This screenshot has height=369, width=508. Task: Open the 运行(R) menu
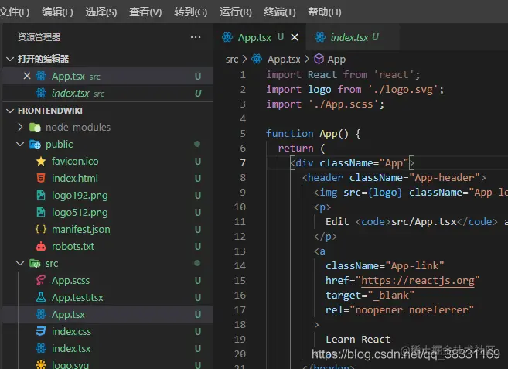point(236,12)
